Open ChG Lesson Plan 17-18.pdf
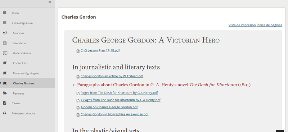This screenshot has height=132, width=288. (x=100, y=50)
